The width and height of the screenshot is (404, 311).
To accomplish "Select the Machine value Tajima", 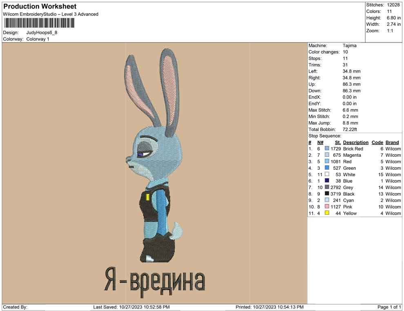I will coord(349,46).
